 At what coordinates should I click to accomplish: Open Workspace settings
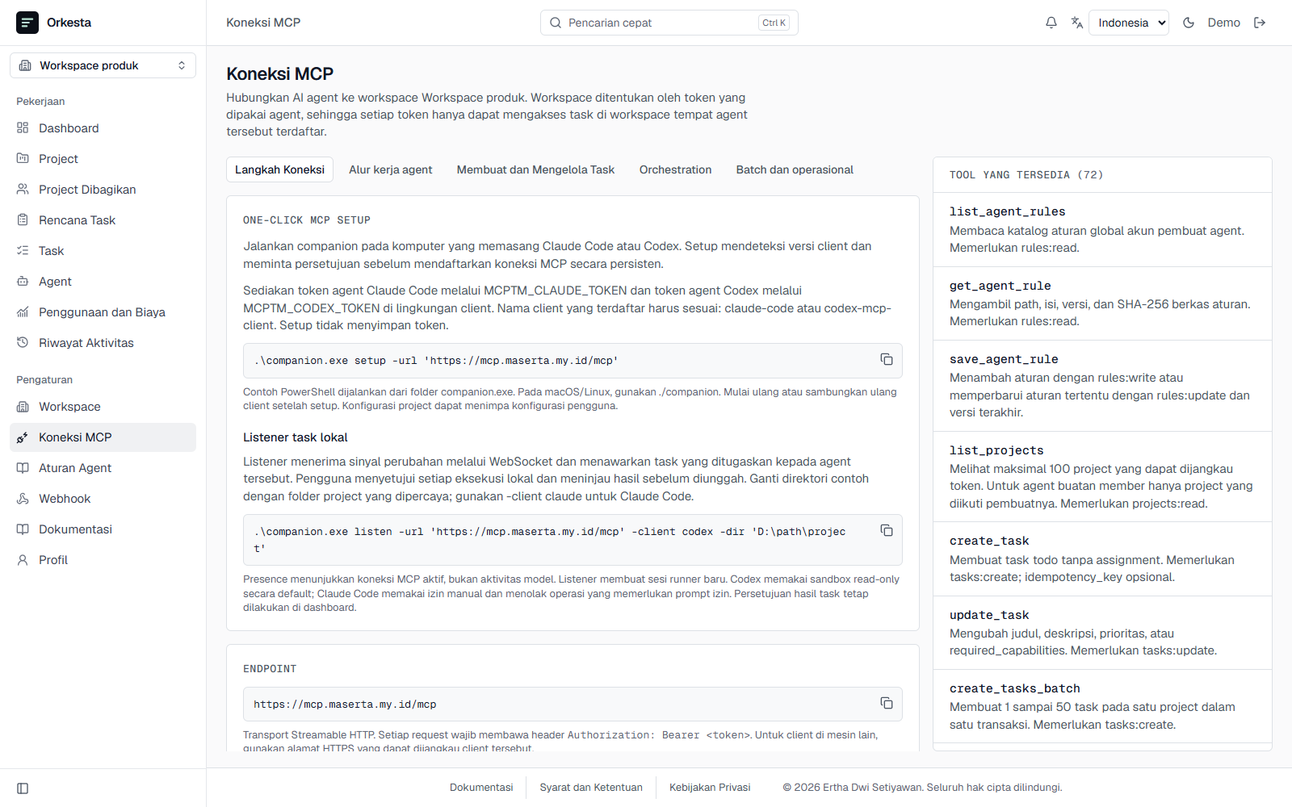pyautogui.click(x=103, y=407)
